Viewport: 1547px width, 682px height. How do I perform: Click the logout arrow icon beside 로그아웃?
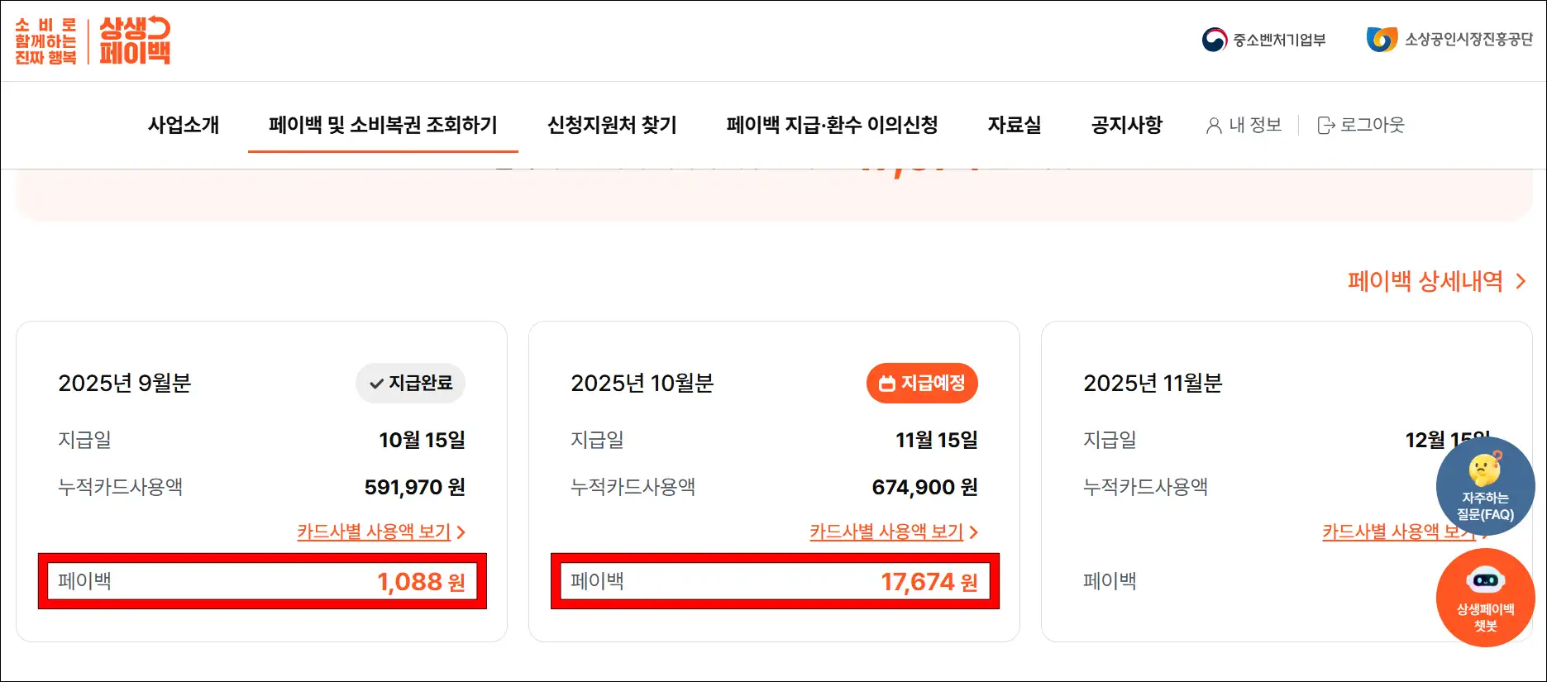(x=1326, y=125)
